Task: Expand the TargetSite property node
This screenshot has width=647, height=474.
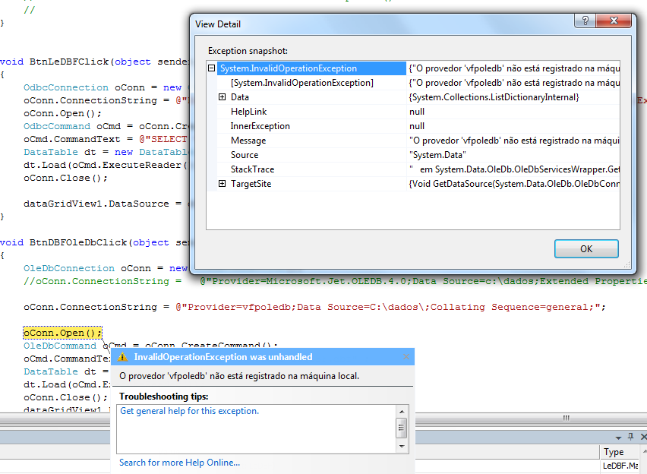Action: pos(222,184)
